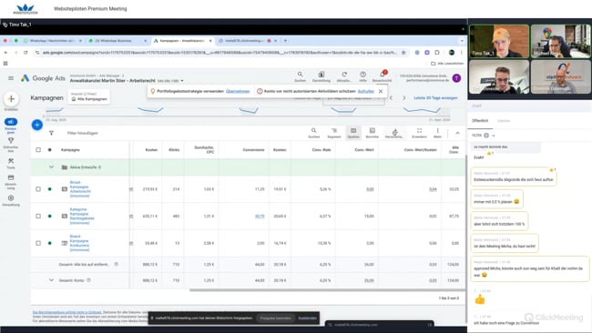Switch to the first WhatsApp browser tab
This screenshot has height=333, width=592.
[x=52, y=41]
